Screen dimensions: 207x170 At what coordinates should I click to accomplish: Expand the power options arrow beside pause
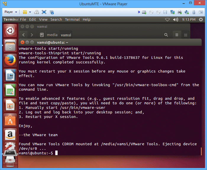point(30,12)
